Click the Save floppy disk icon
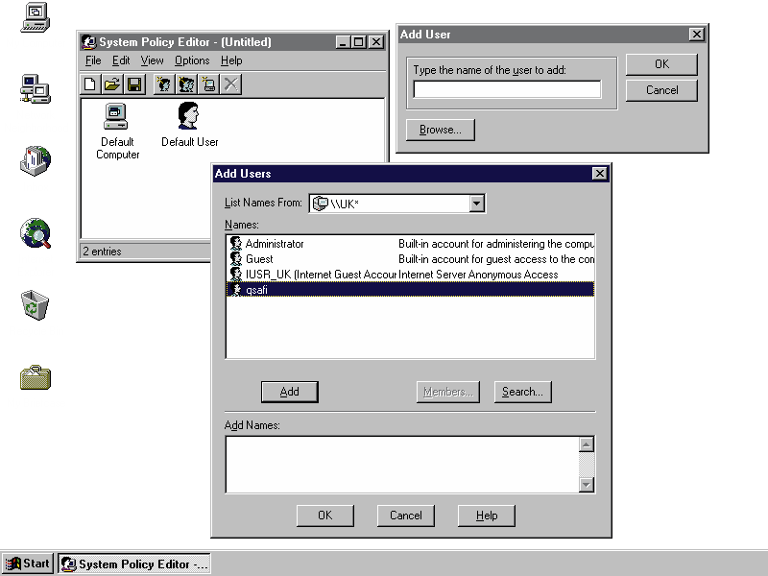Viewport: 768px width, 576px height. tap(134, 84)
